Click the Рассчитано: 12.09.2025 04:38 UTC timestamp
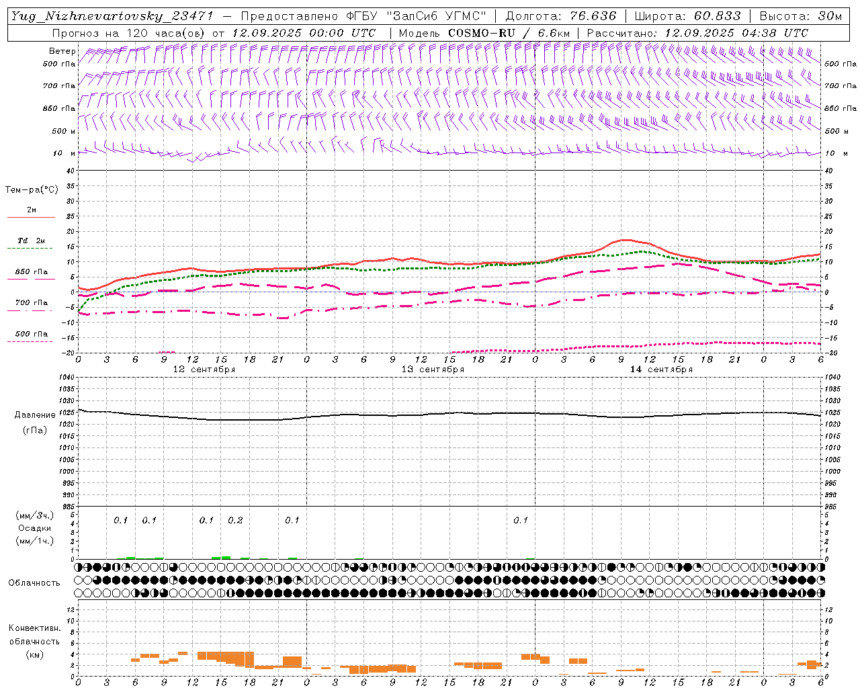 click(x=697, y=33)
